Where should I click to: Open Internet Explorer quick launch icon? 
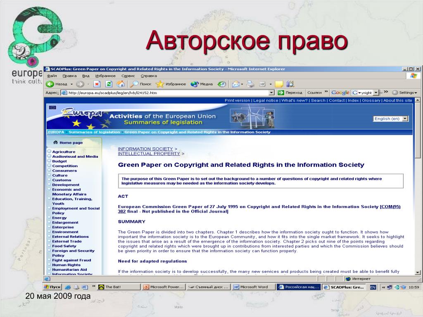[68, 287]
